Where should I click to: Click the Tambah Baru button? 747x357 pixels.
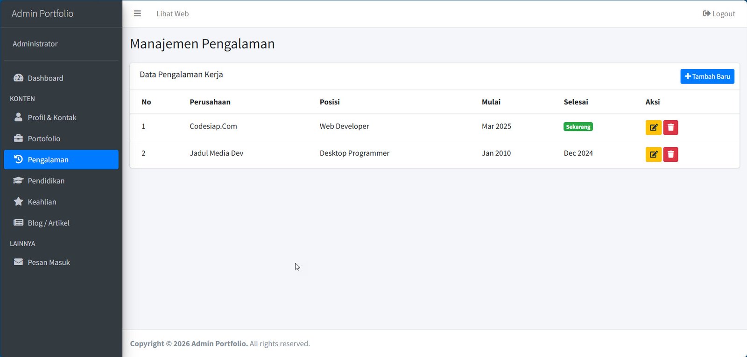pyautogui.click(x=707, y=76)
